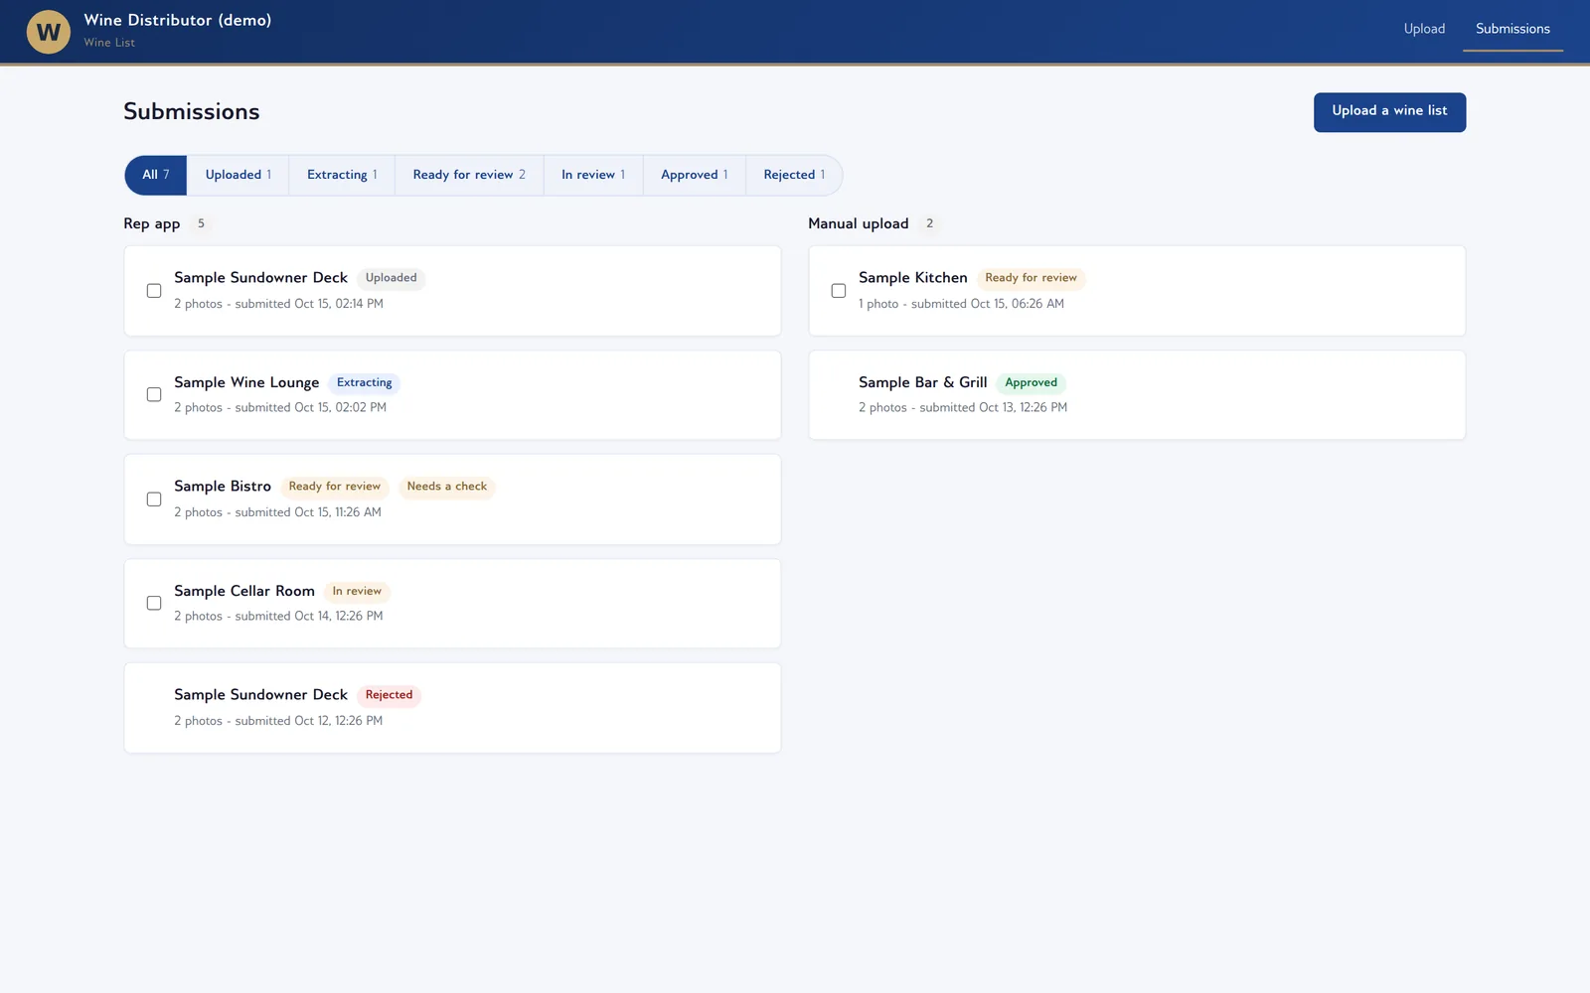
Task: Show the All submissions filter tab
Action: [156, 175]
